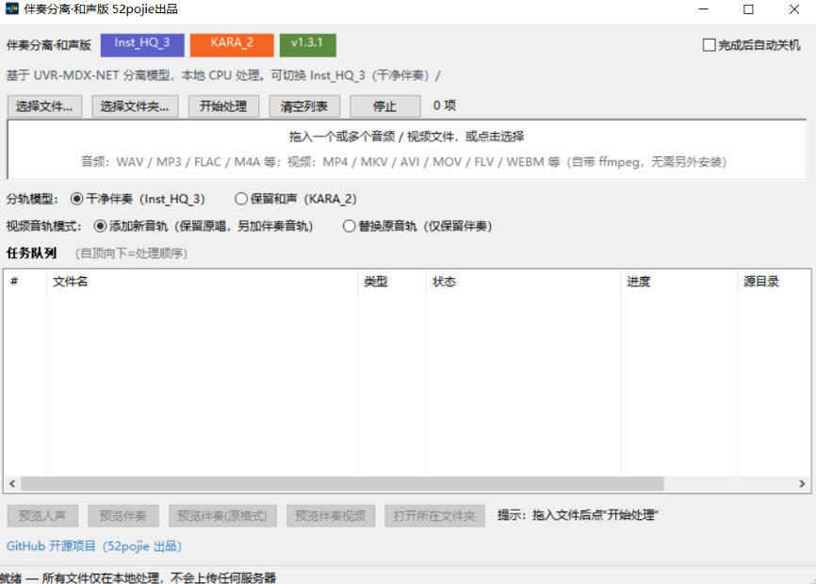The height and width of the screenshot is (584, 816).
Task: Click 打开所在文件夹 button
Action: tap(435, 516)
